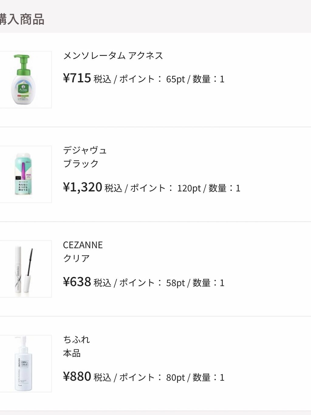Click the ¥638 price
311x415 pixels.
[77, 282]
